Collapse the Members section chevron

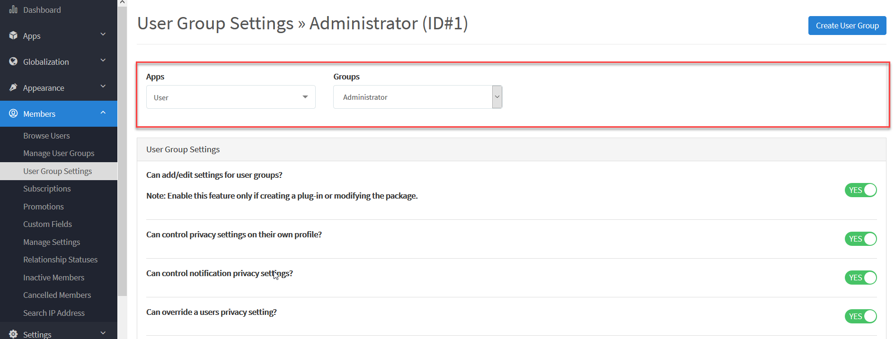click(103, 113)
